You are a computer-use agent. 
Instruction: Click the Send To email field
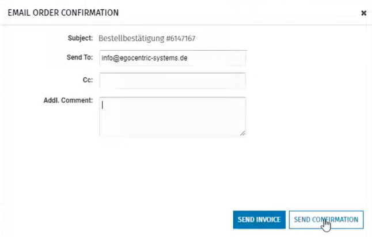[x=173, y=58]
